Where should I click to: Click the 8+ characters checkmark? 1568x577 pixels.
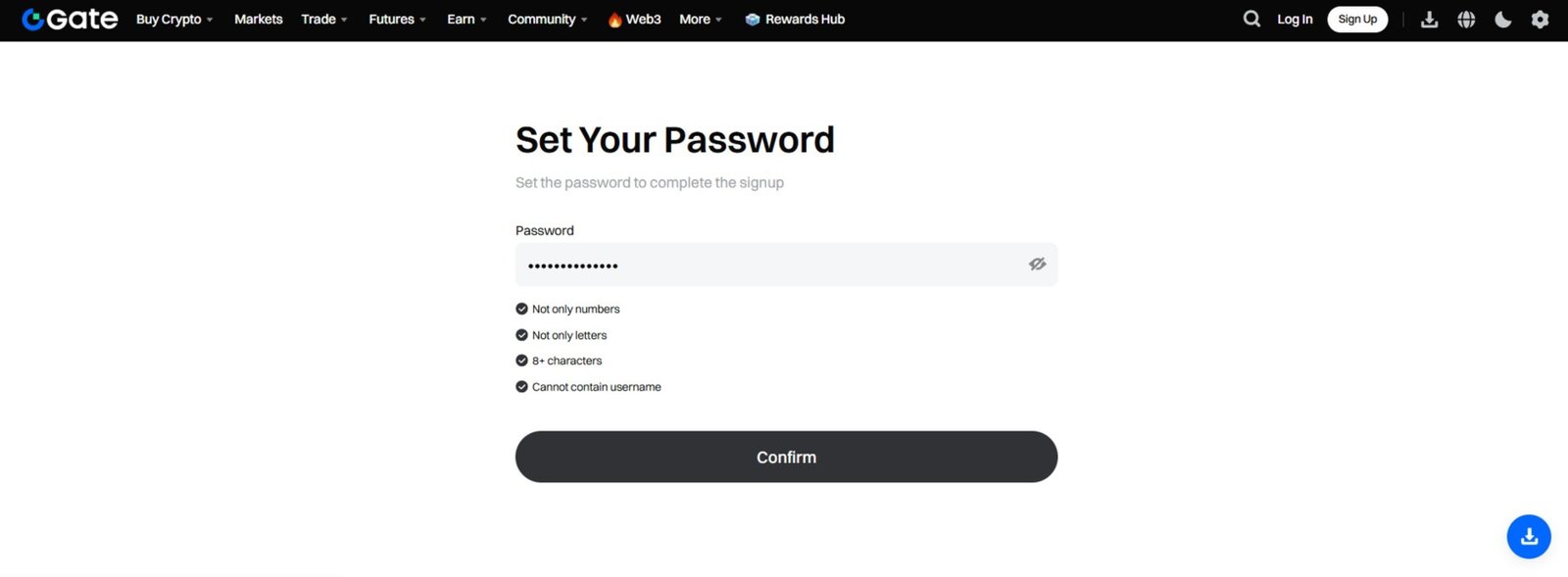[521, 360]
